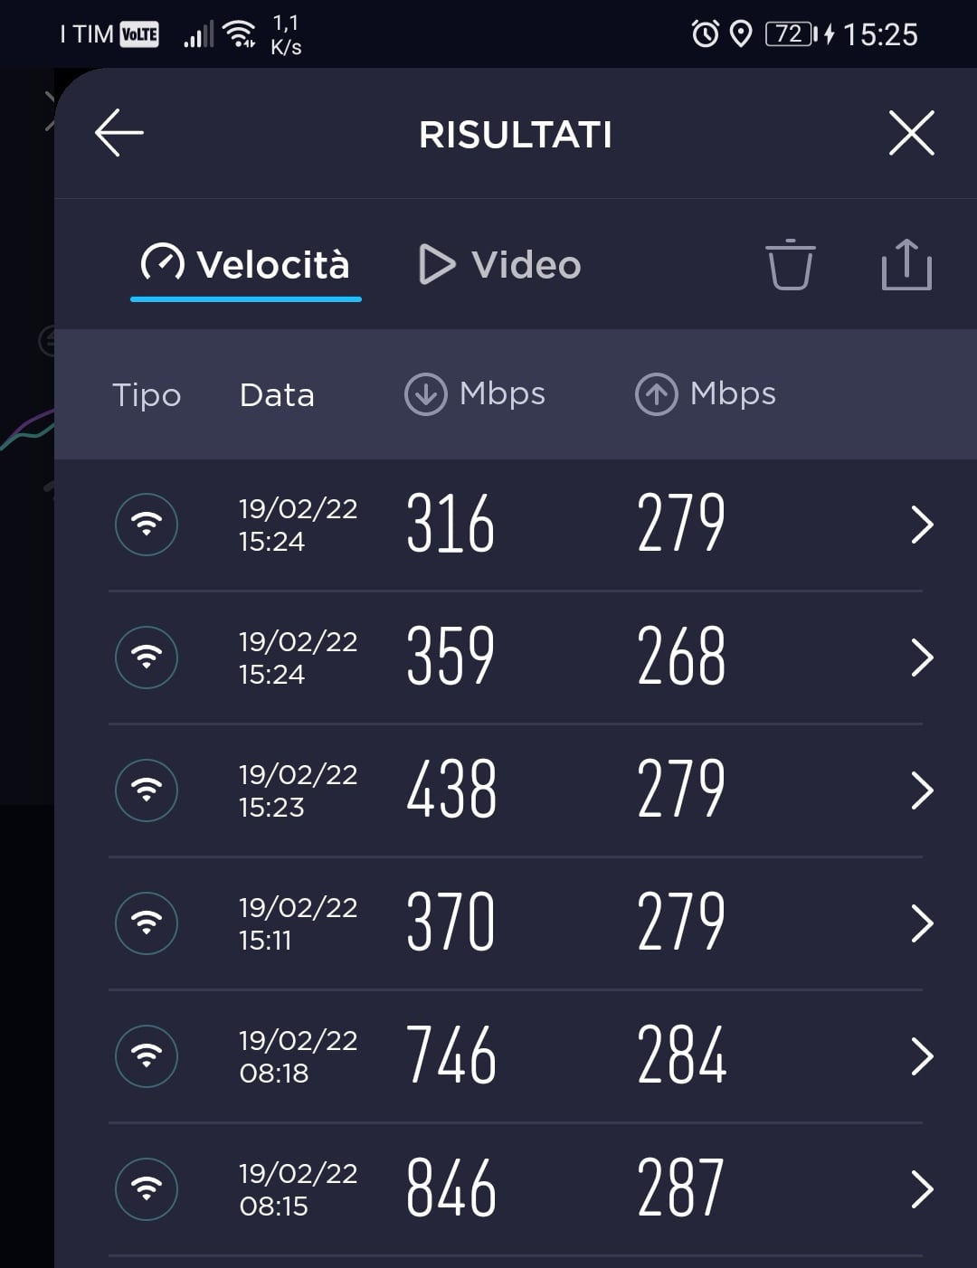Open the Video results tab
This screenshot has height=1268, width=977.
[500, 265]
